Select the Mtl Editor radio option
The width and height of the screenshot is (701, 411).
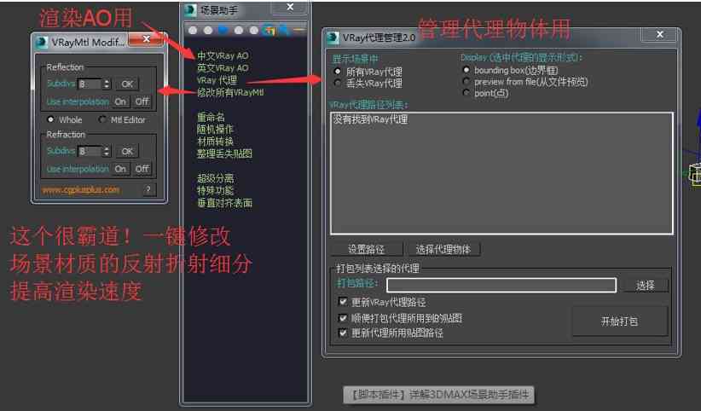102,119
